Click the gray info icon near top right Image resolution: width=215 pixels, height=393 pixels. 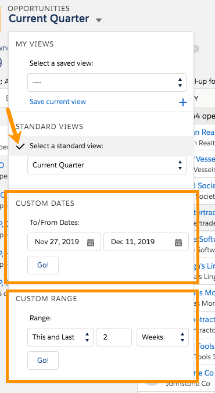click(196, 49)
